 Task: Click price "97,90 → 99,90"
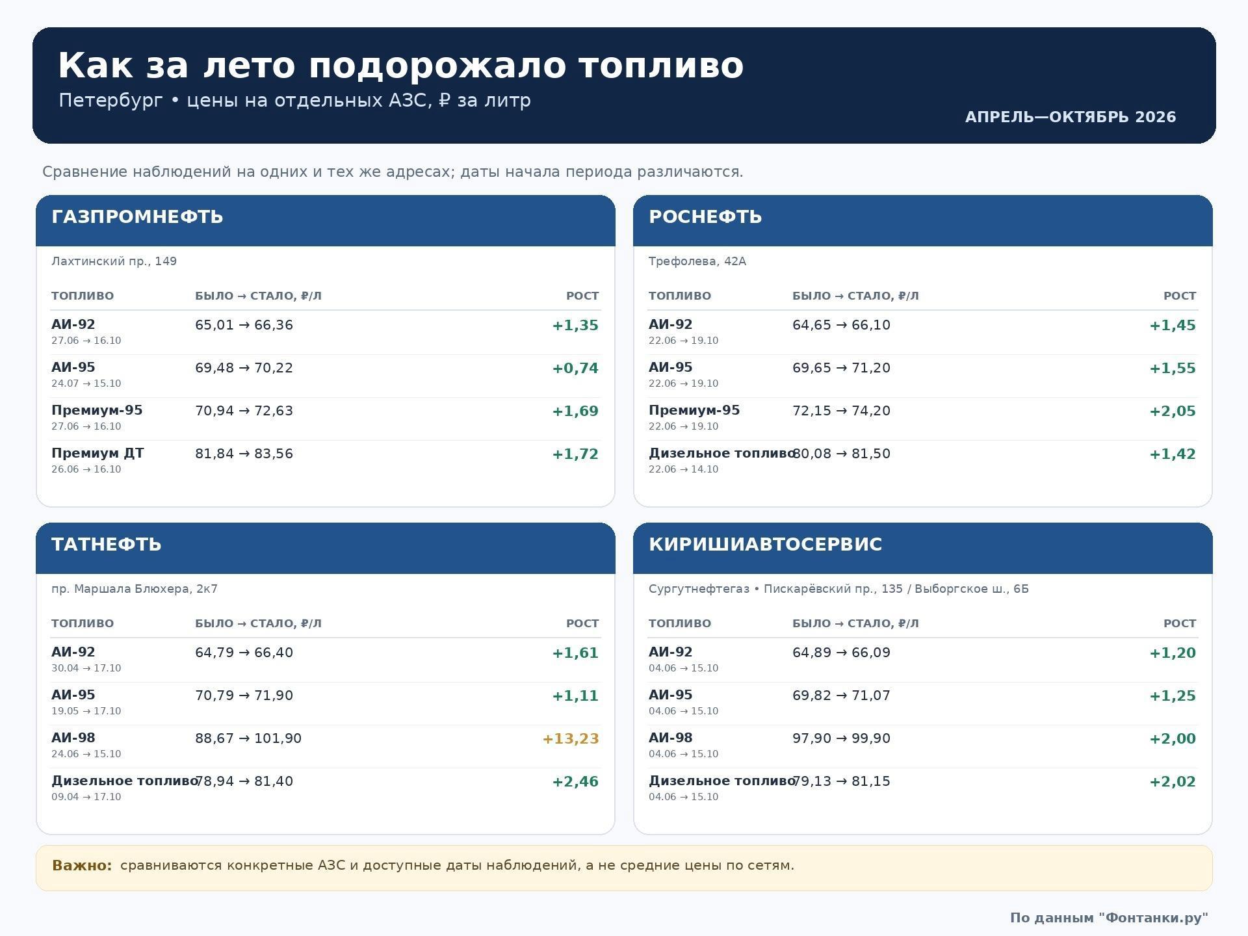point(841,738)
